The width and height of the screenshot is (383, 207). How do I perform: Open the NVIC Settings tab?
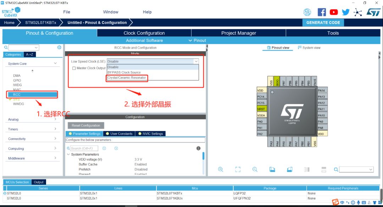coord(150,134)
